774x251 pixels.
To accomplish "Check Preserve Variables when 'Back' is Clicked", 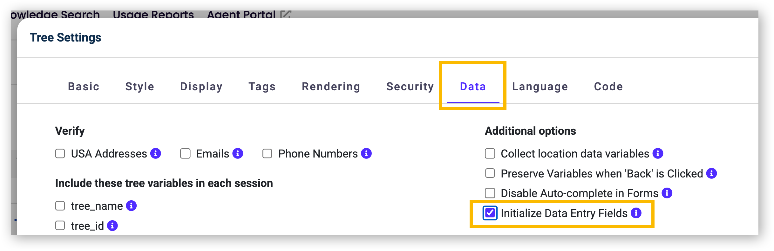I will [490, 173].
